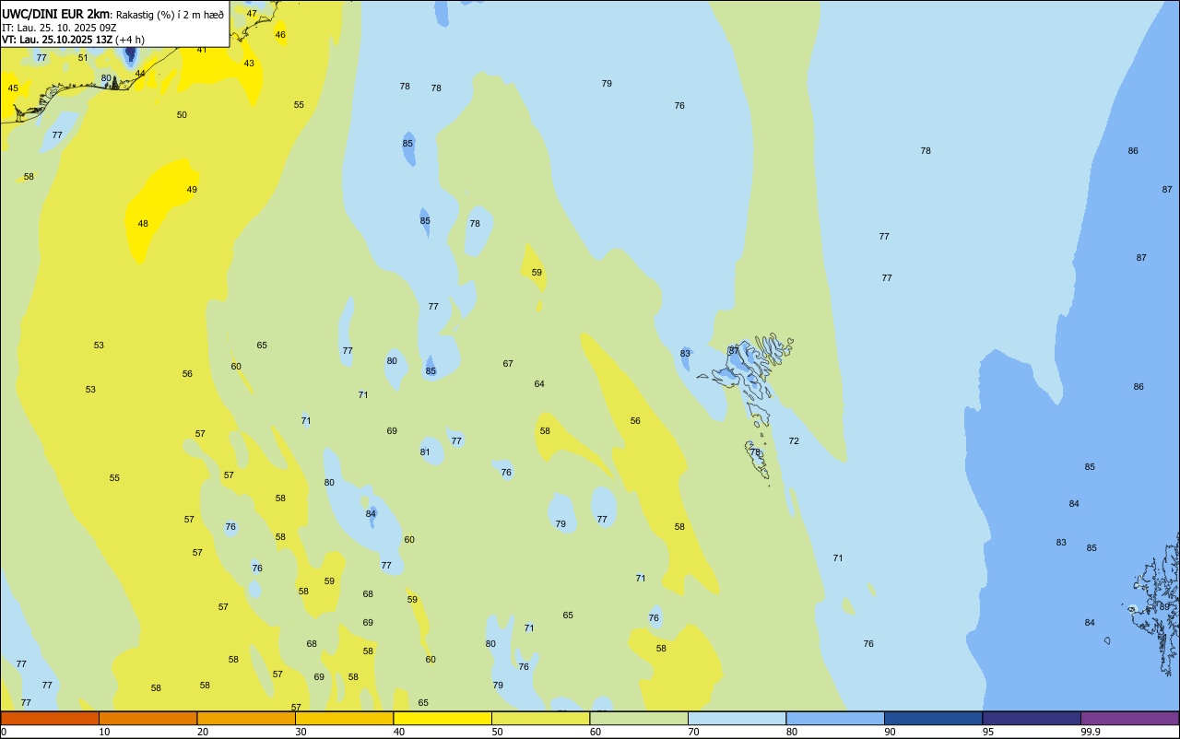Screen dimensions: 1180x739
Task: Click the legend scale label "90"
Action: coord(890,732)
